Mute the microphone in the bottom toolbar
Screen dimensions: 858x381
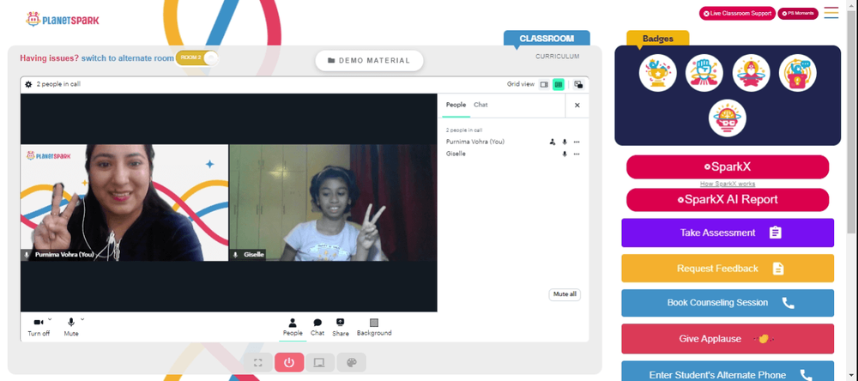pyautogui.click(x=71, y=326)
